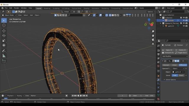Click the navigation gizmo red X axis
The height and width of the screenshot is (106, 189).
151,25
